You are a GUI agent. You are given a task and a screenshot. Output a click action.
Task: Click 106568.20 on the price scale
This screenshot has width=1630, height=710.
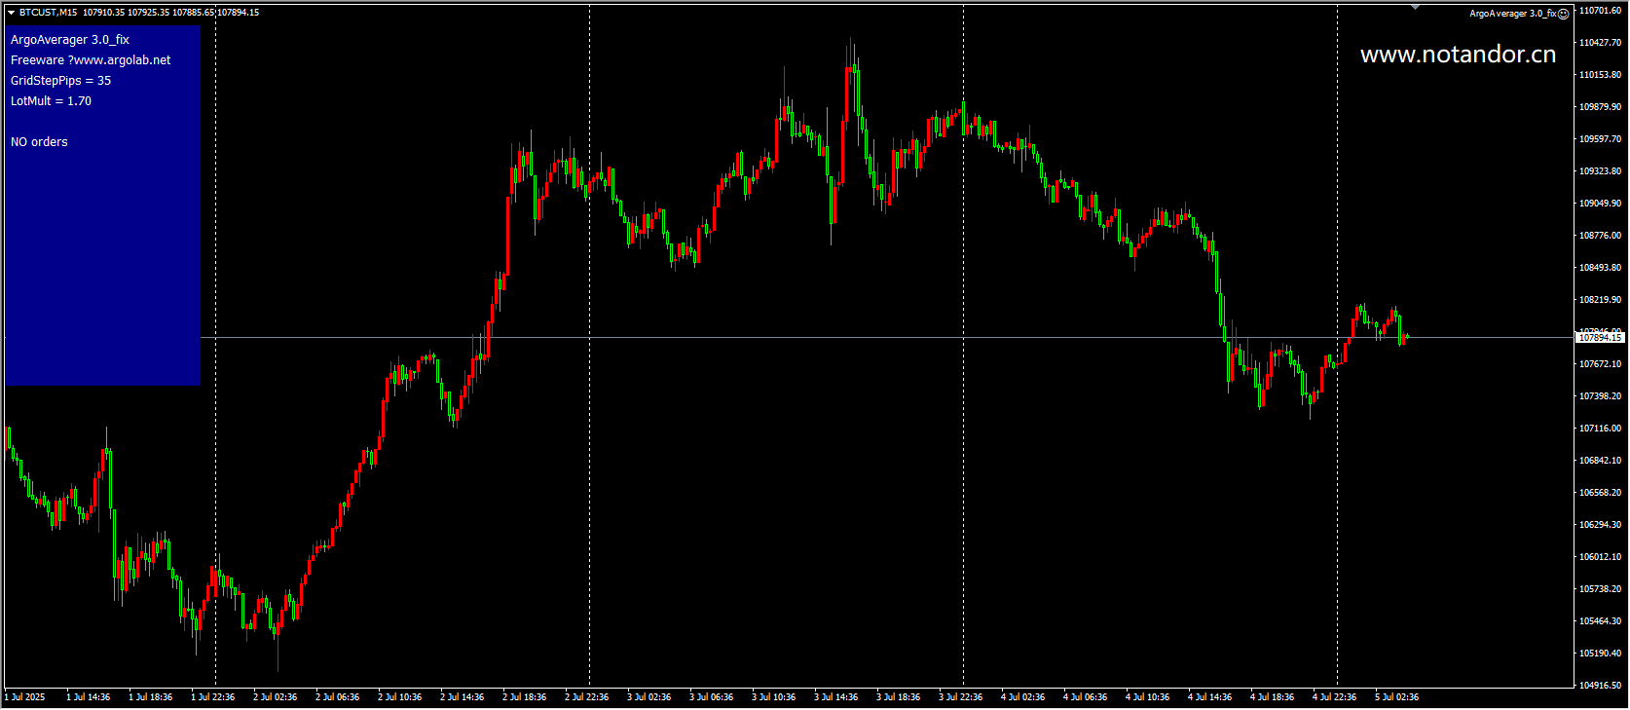pos(1601,493)
